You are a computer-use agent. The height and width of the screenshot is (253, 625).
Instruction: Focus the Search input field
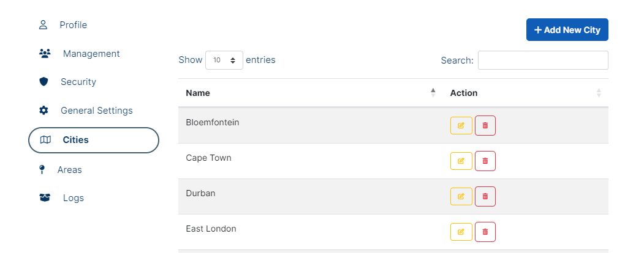(543, 61)
